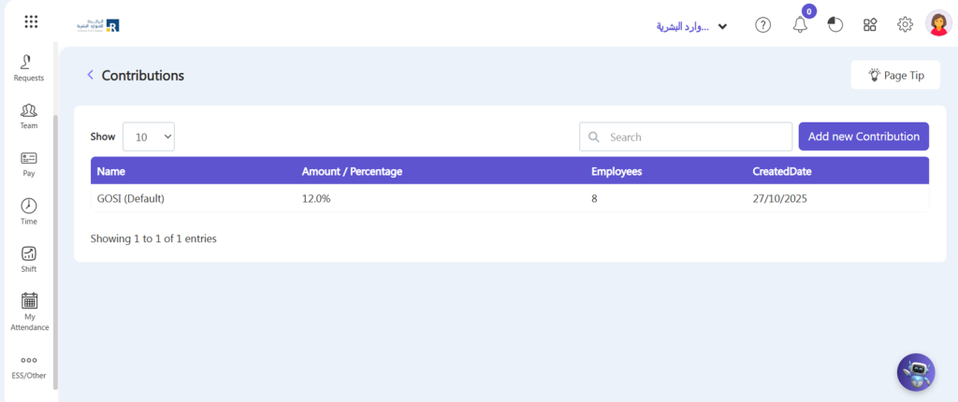Viewport: 958px width, 402px height.
Task: Open the app launcher grid icon
Action: 31,22
